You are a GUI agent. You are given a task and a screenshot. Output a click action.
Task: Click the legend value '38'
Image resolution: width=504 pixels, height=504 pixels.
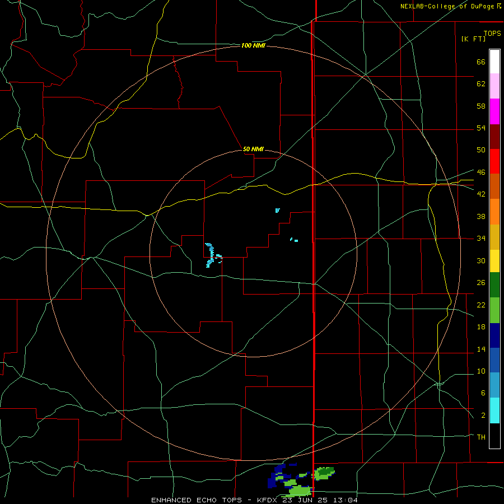tap(481, 216)
